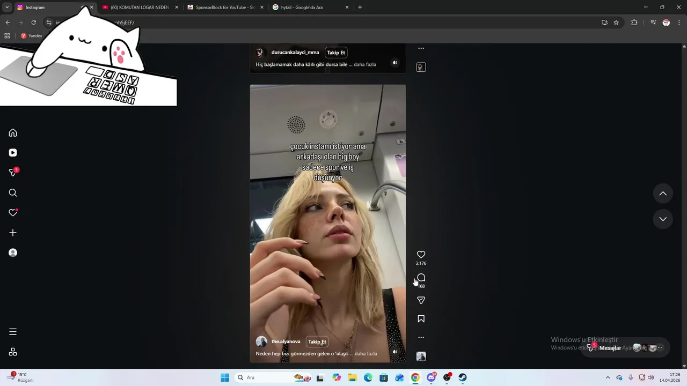Expand the.alyanova caption with daha fazla
Screen dimensions: 687x386
point(366,354)
